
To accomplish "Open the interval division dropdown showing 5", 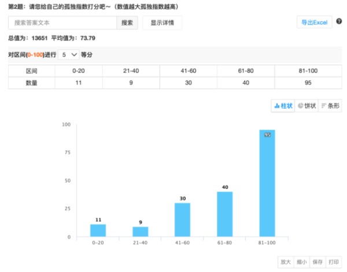I will click(x=69, y=55).
